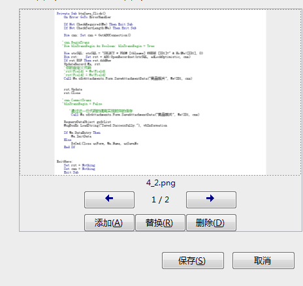Click the rst.Update line in preview

tap(73, 89)
